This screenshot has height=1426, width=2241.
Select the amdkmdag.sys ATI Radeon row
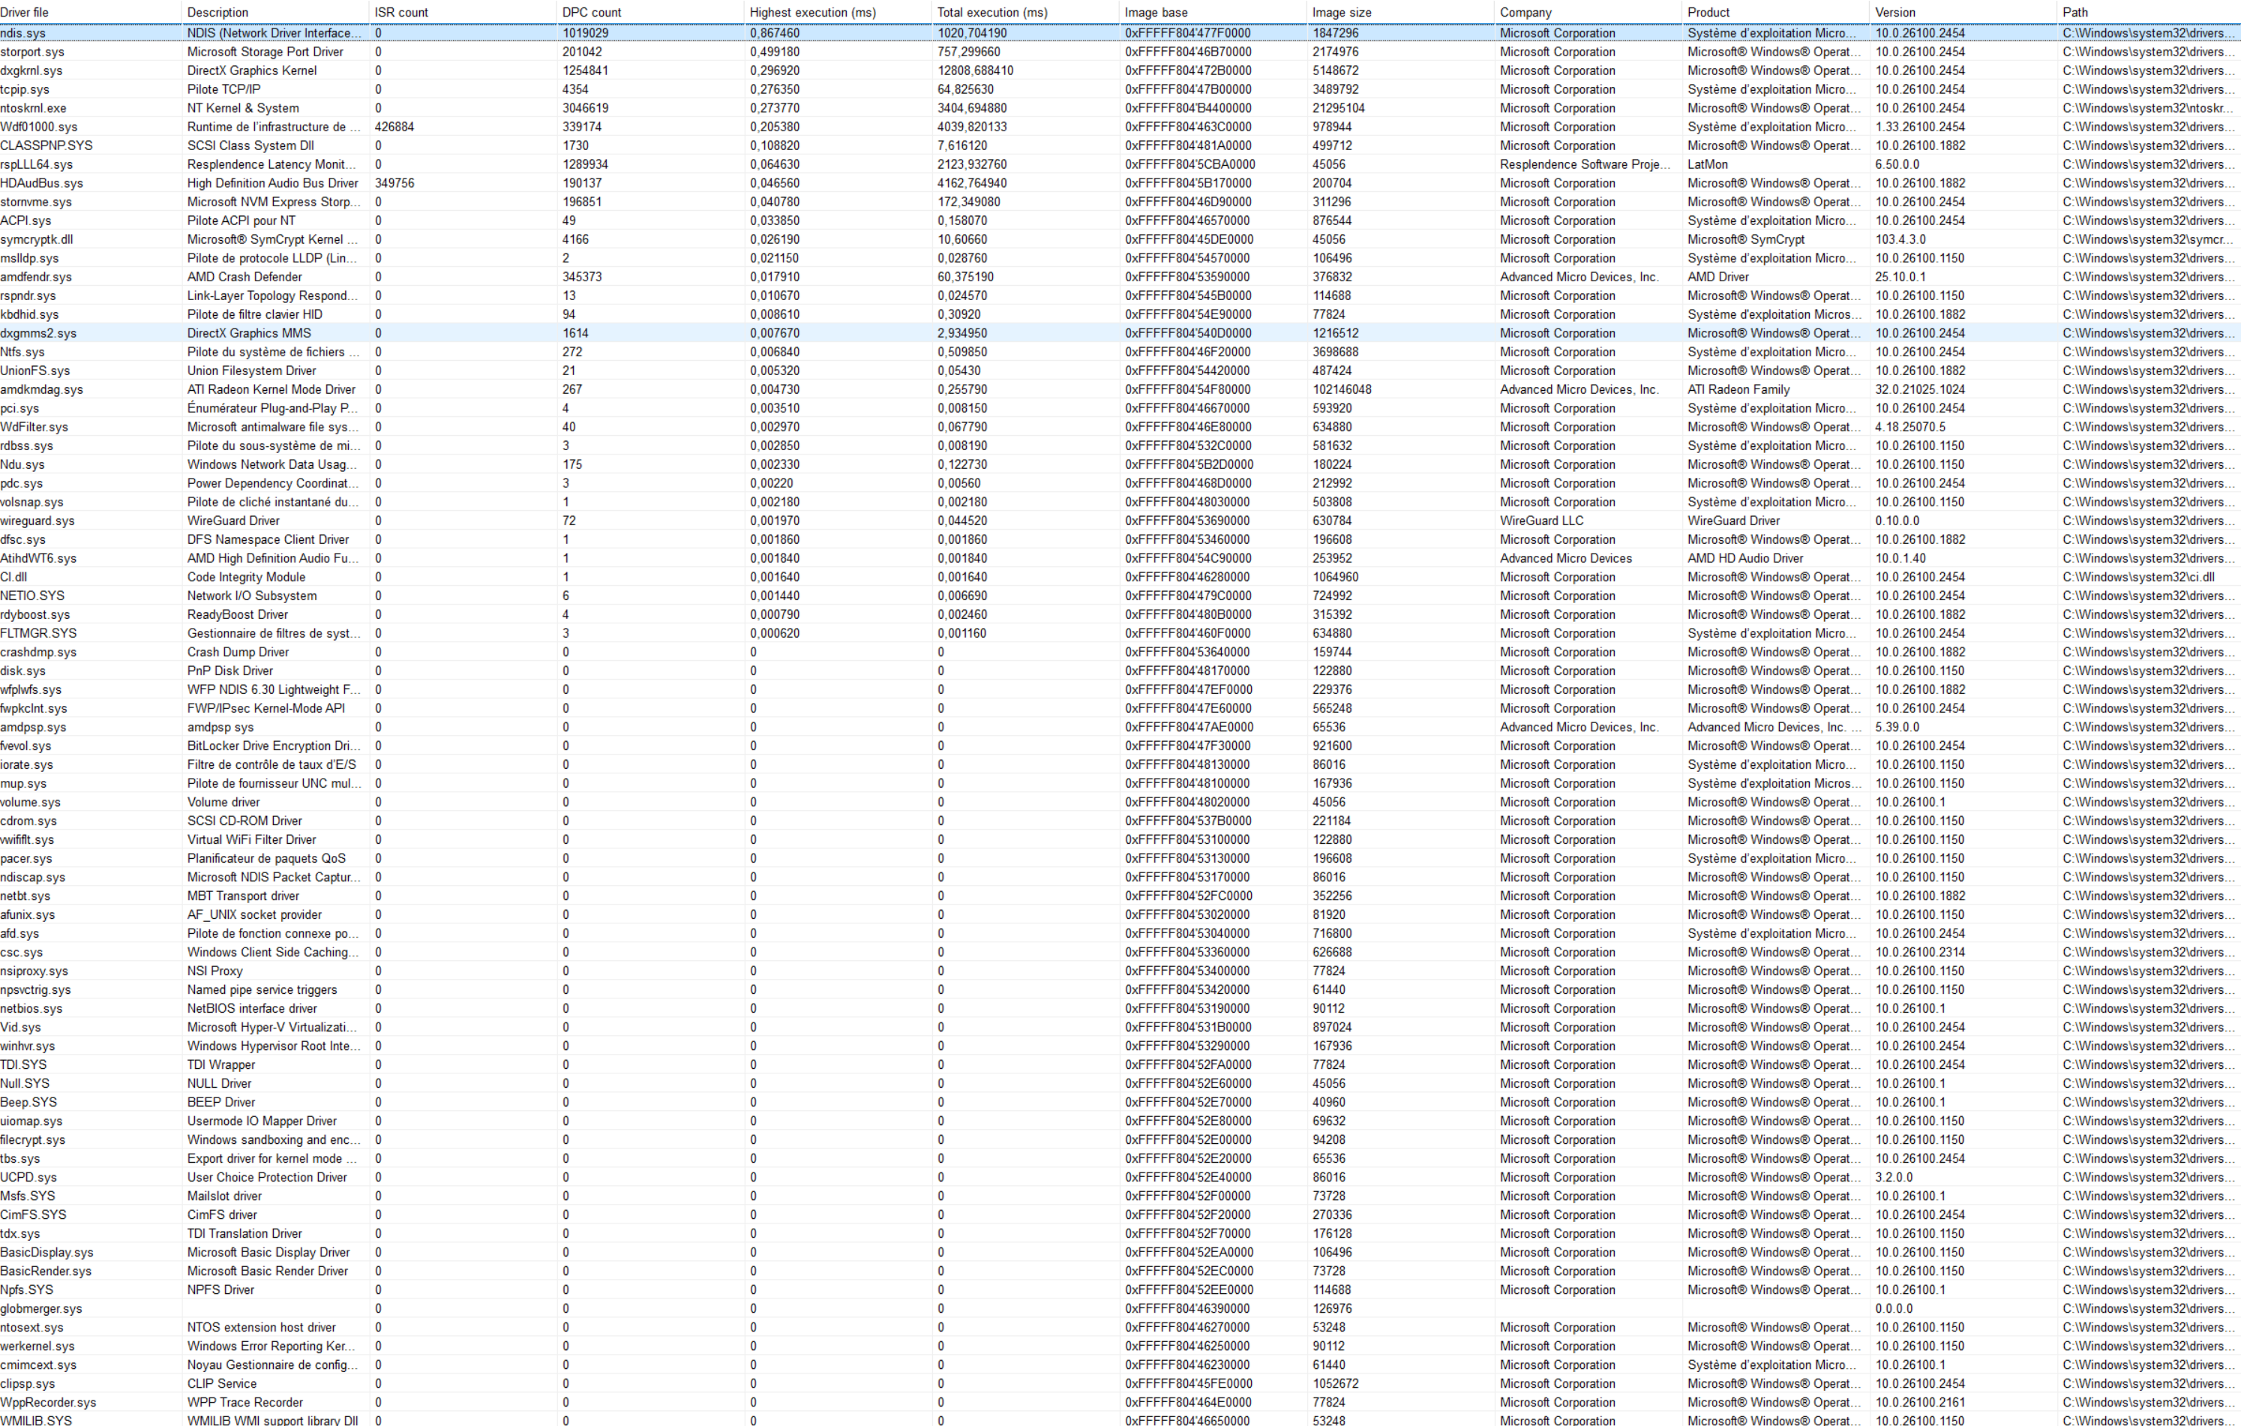click(x=42, y=390)
